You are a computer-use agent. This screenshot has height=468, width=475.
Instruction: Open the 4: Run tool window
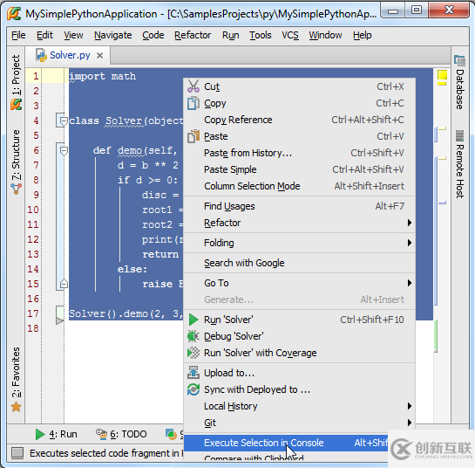[x=57, y=434]
